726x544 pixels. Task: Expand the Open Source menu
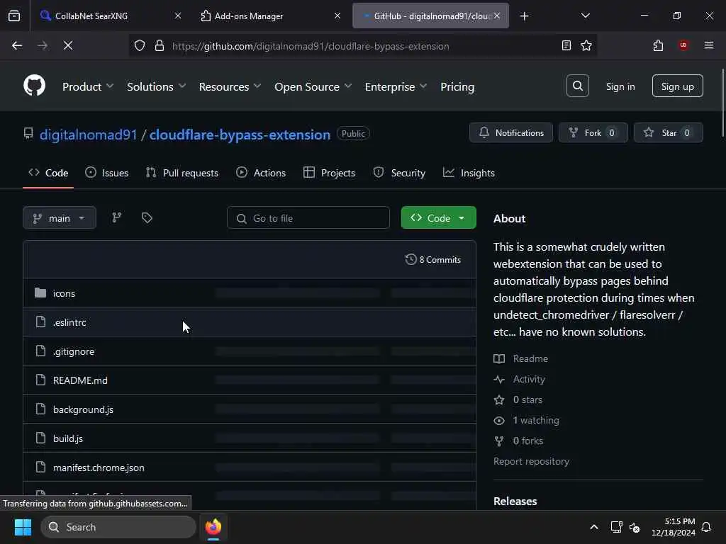(313, 86)
